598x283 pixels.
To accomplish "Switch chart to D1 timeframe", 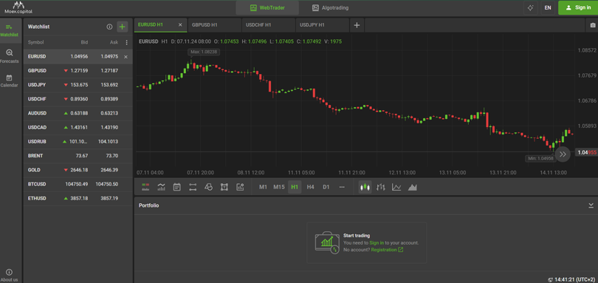I will [326, 187].
